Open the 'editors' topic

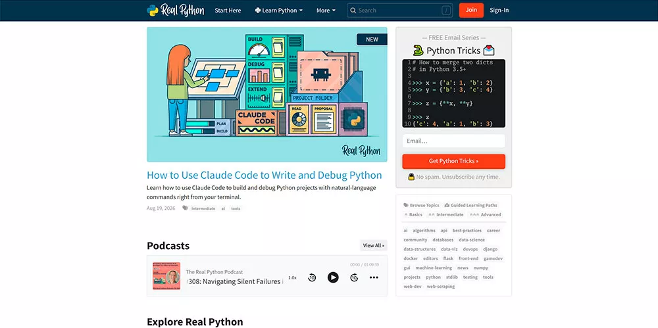coord(430,258)
